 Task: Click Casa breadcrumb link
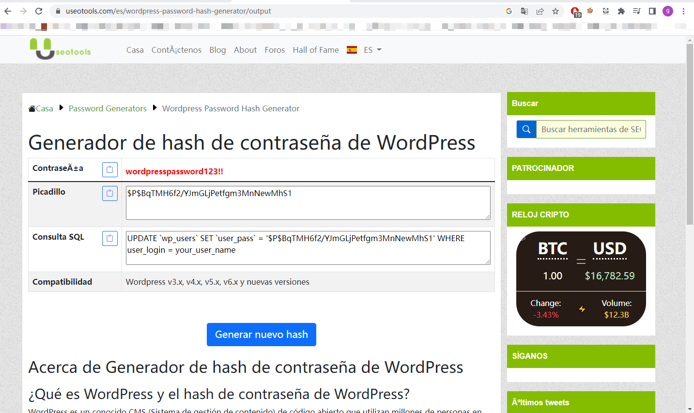[45, 108]
